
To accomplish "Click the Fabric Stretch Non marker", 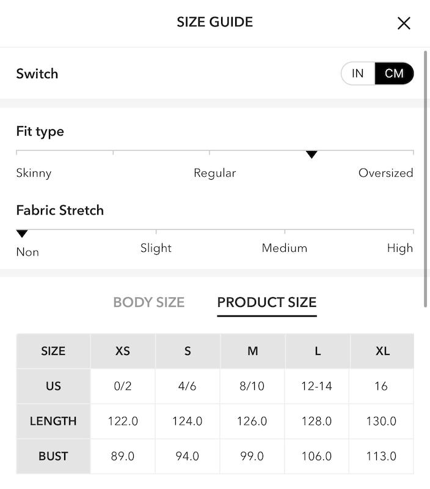I will tap(22, 233).
